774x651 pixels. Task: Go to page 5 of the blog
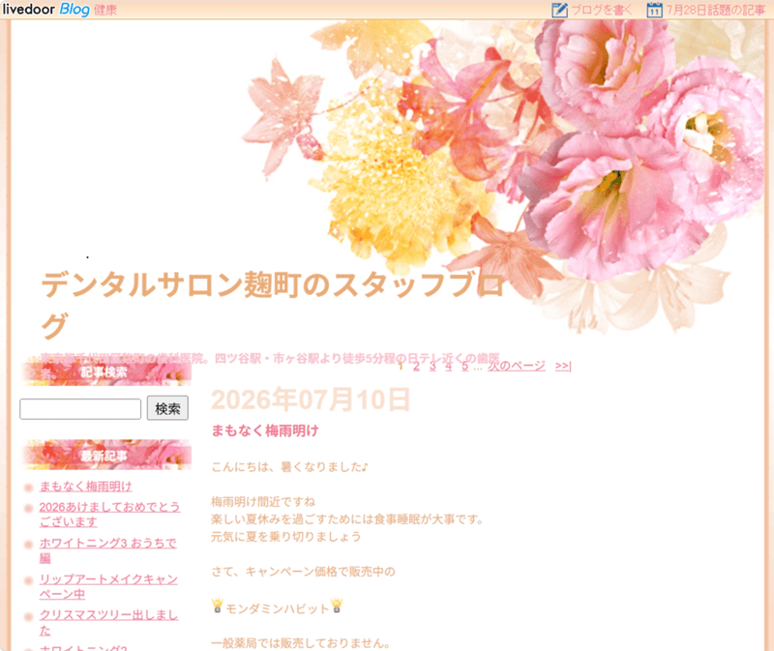(465, 367)
